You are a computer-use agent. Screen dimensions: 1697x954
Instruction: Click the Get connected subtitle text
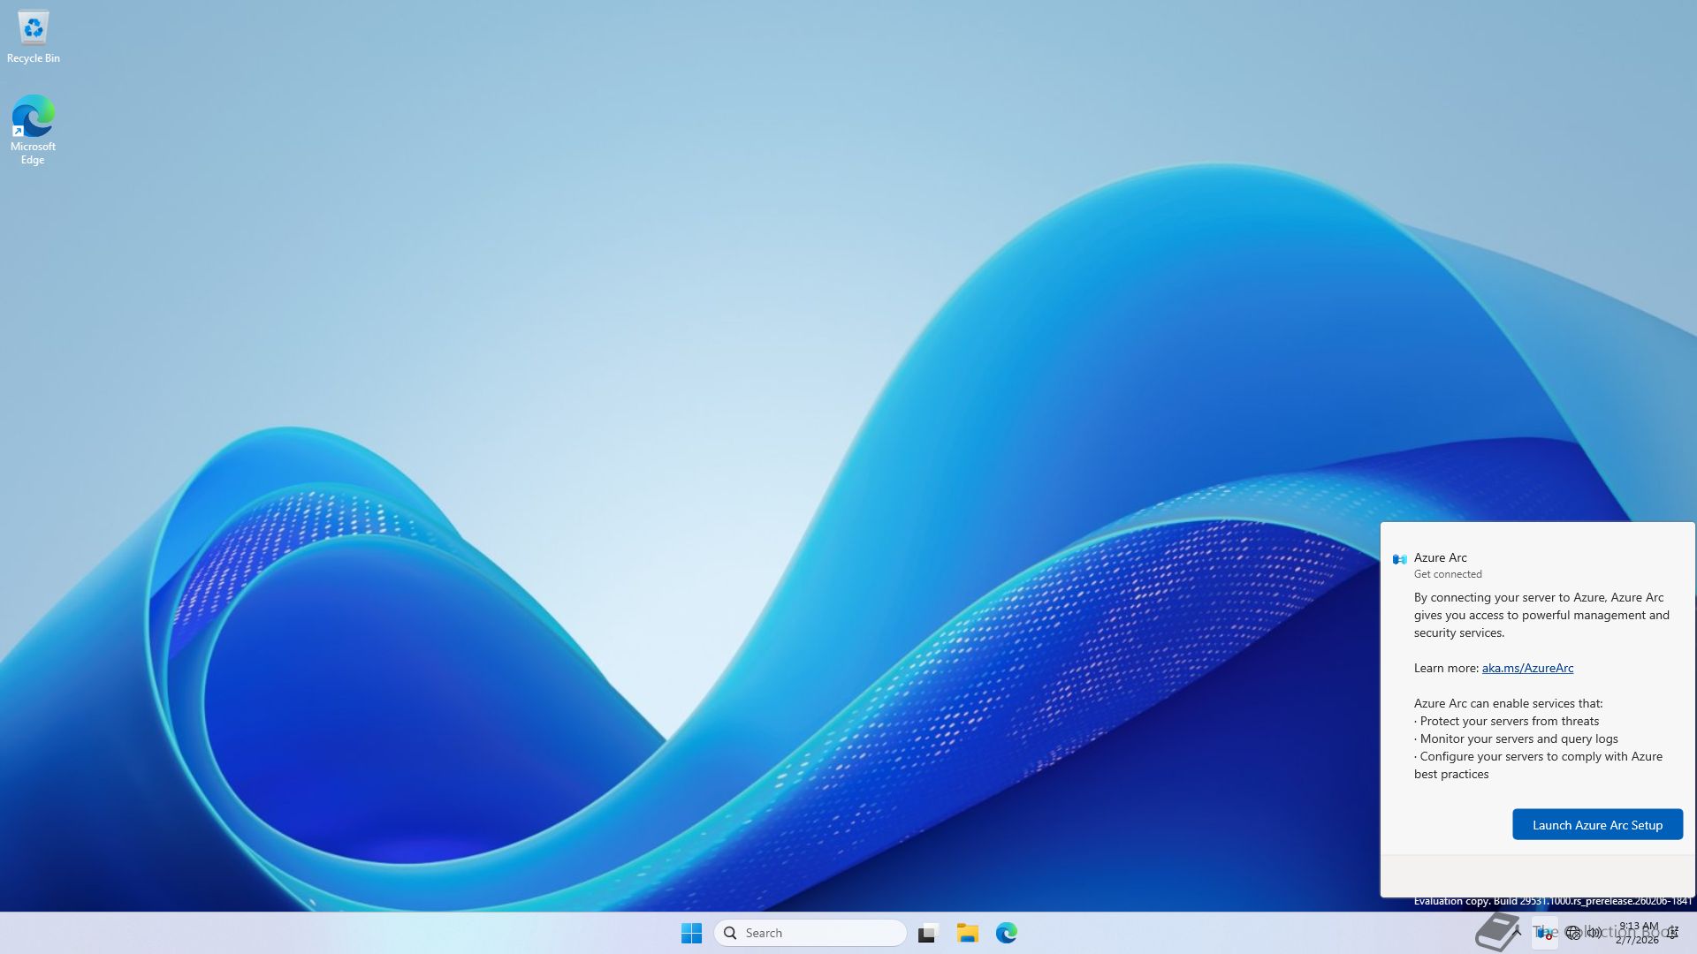click(x=1447, y=574)
